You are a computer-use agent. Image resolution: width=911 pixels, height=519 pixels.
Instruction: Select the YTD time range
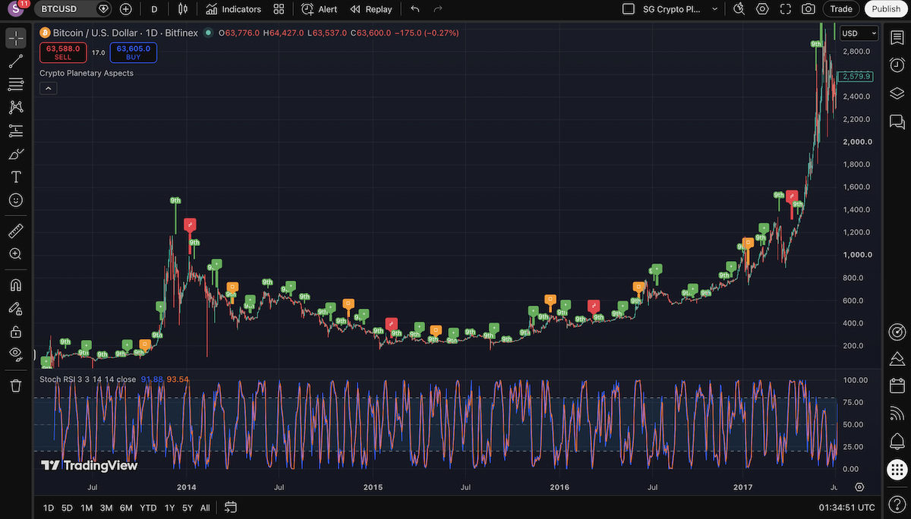148,508
